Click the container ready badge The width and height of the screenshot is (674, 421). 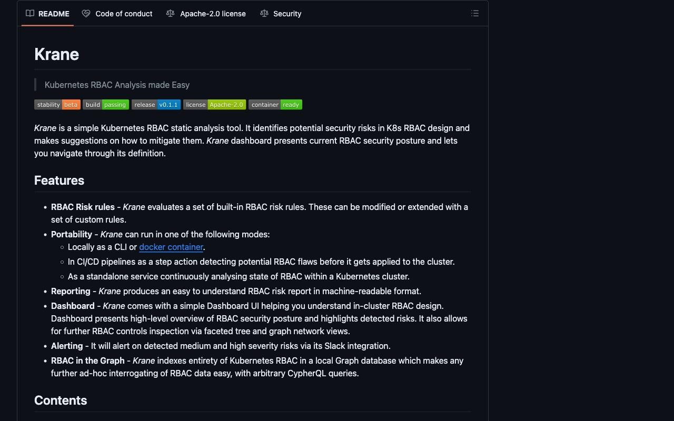(275, 105)
